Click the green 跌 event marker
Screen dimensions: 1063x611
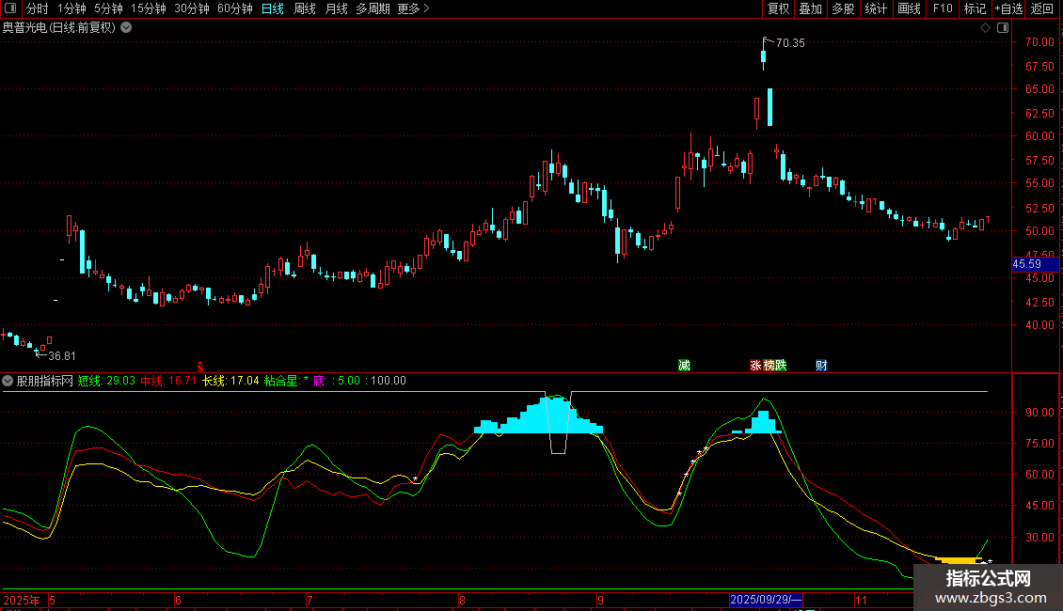click(781, 366)
